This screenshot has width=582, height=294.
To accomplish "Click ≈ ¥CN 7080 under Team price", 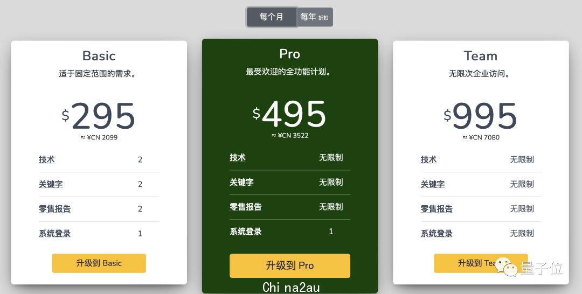I will point(481,137).
